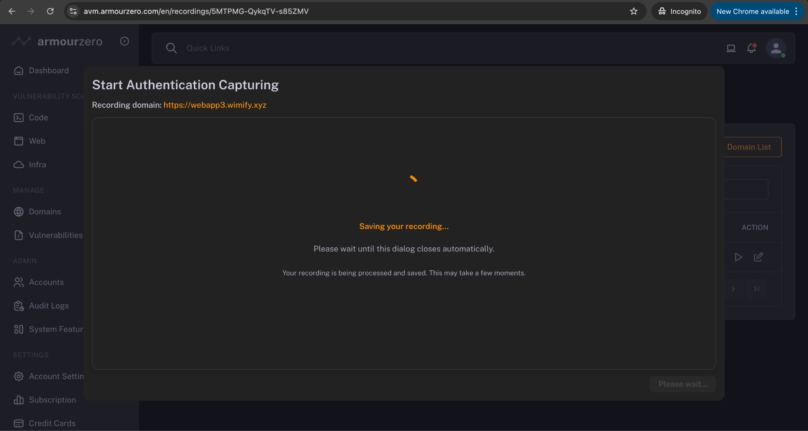Type in Quick Links search field
Image resolution: width=808 pixels, height=431 pixels.
click(316, 48)
